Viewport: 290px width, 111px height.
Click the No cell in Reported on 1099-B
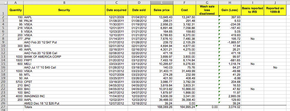275,68
